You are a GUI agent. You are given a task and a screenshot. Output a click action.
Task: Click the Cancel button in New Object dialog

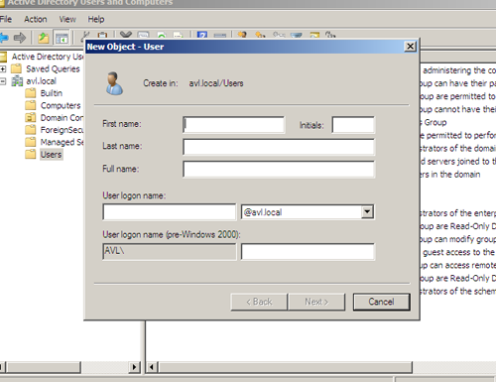coord(381,302)
